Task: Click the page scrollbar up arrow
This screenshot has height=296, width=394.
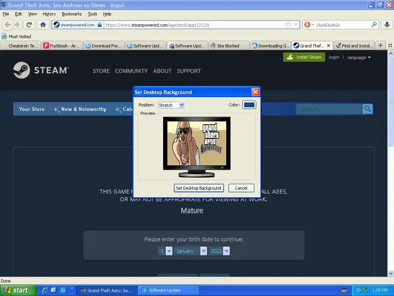Action: coord(391,53)
